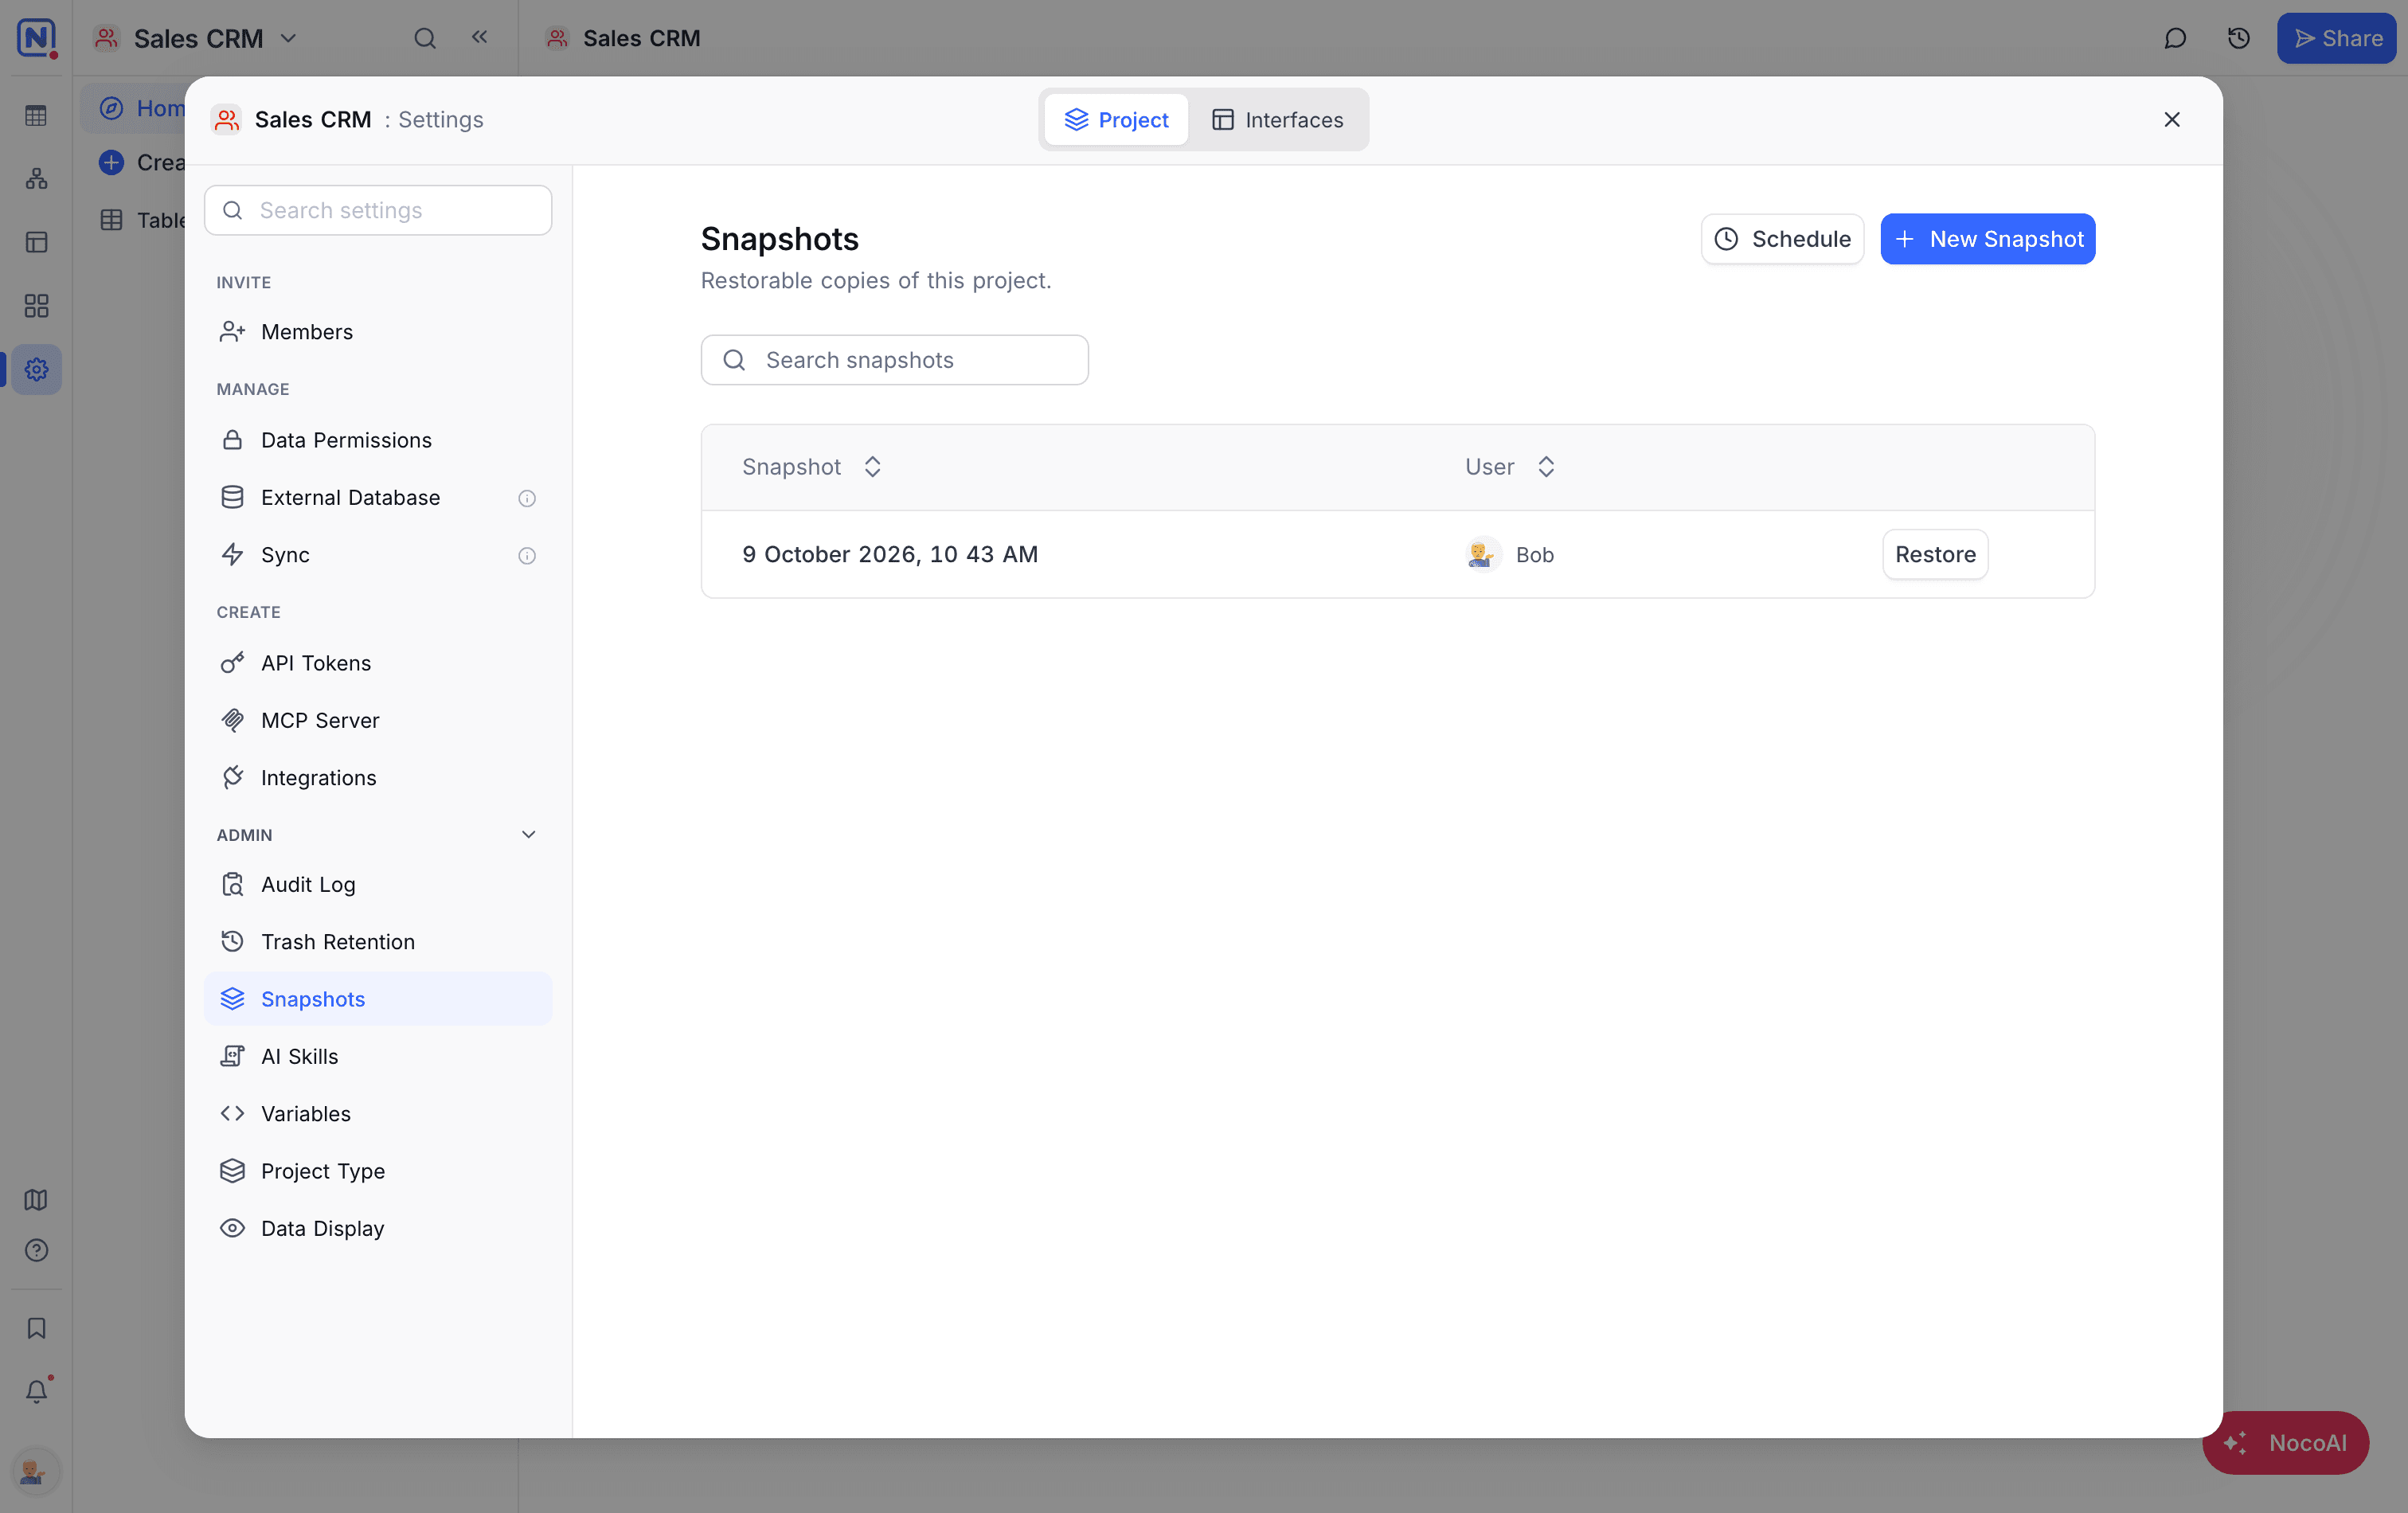
Task: Click the bookmark icon in left rail
Action: pos(37,1328)
